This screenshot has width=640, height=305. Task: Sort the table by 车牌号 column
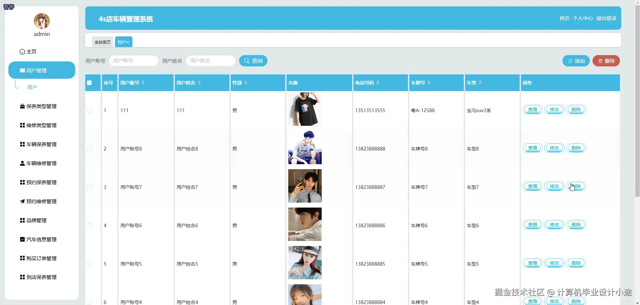pyautogui.click(x=429, y=83)
